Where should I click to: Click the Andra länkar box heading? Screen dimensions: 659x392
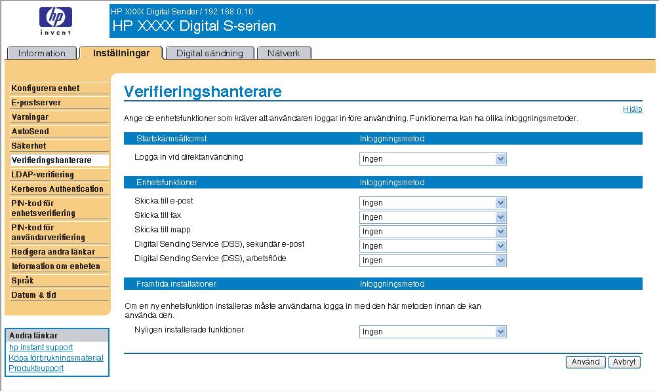click(x=33, y=336)
